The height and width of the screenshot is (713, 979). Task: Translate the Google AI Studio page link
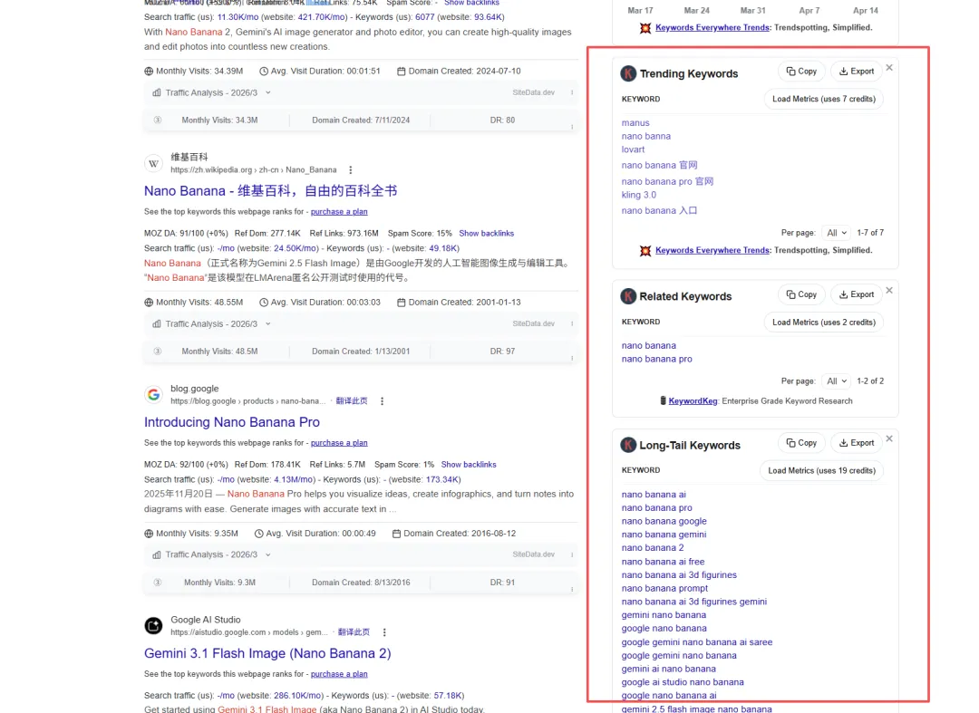[354, 632]
